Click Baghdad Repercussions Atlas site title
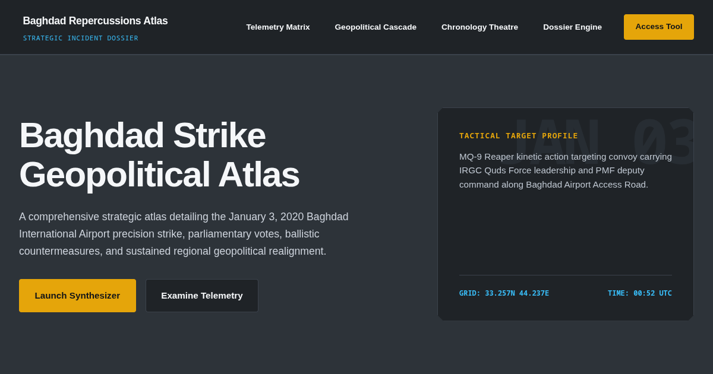 click(x=95, y=21)
